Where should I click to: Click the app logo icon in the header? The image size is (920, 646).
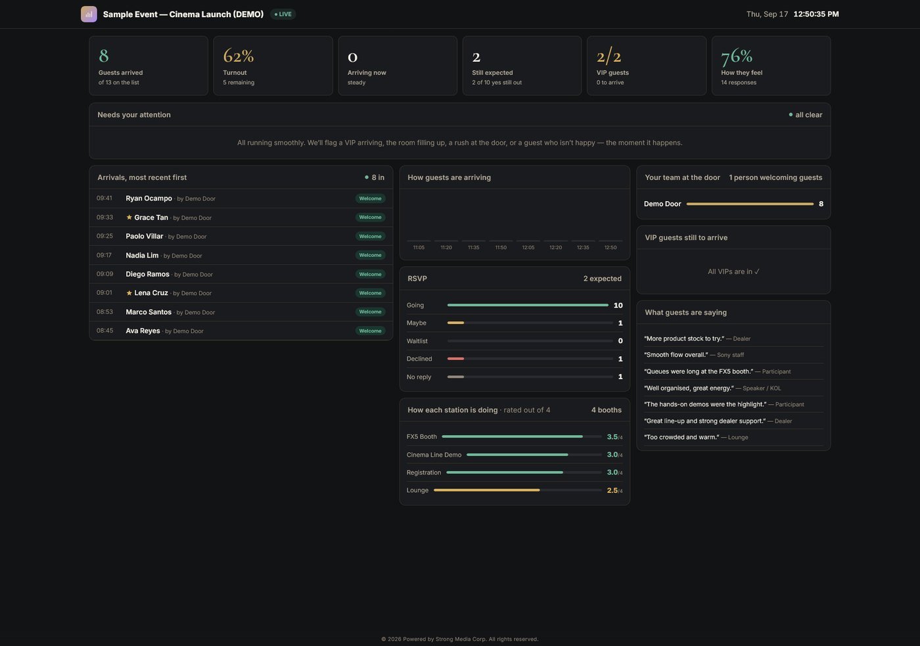click(89, 14)
